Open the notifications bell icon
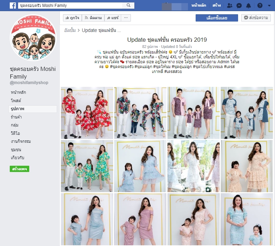Viewport: 275px width, 246px height. point(249,6)
